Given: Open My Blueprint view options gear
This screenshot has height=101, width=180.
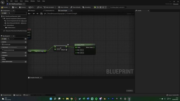Looking at the screenshot, I should click(x=26, y=39).
